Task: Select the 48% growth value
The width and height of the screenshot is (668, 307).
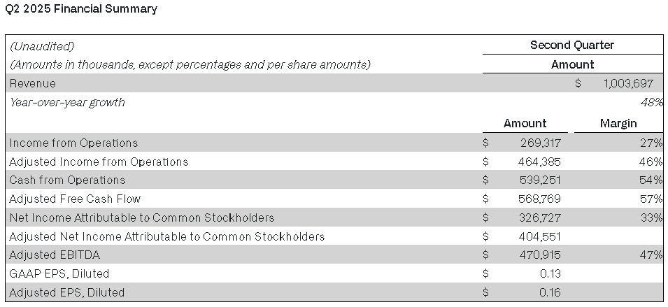Action: [651, 103]
